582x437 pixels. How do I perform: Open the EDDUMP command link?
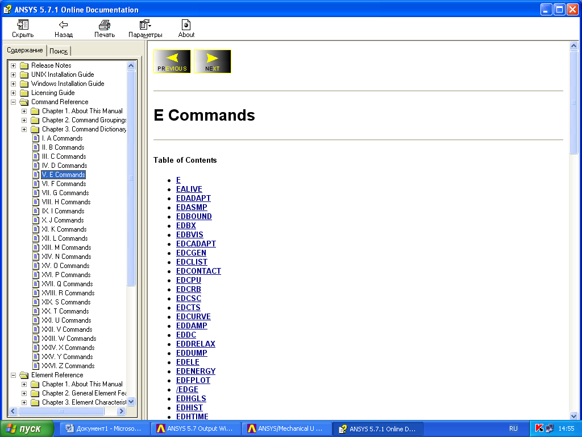(192, 353)
